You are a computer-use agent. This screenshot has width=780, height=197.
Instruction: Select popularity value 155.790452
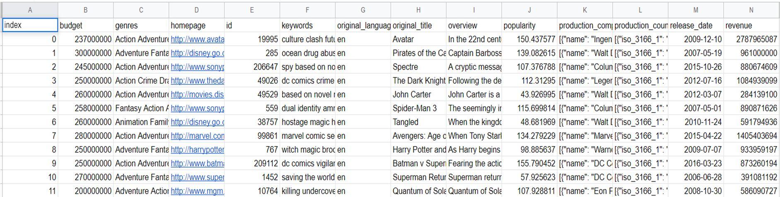coord(529,163)
